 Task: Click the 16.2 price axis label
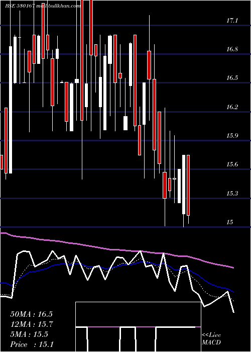pyautogui.click(x=232, y=107)
